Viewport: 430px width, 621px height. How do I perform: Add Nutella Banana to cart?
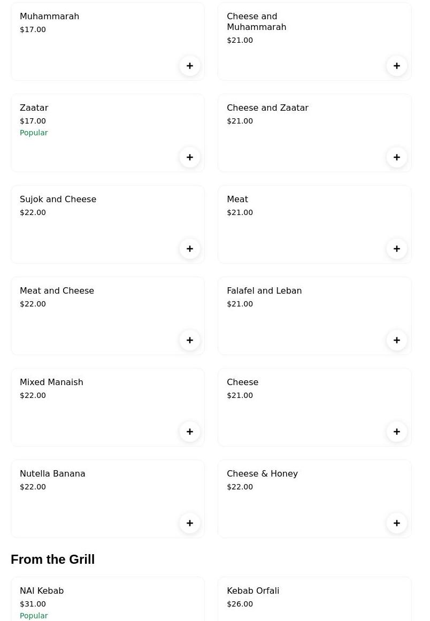[x=190, y=523]
